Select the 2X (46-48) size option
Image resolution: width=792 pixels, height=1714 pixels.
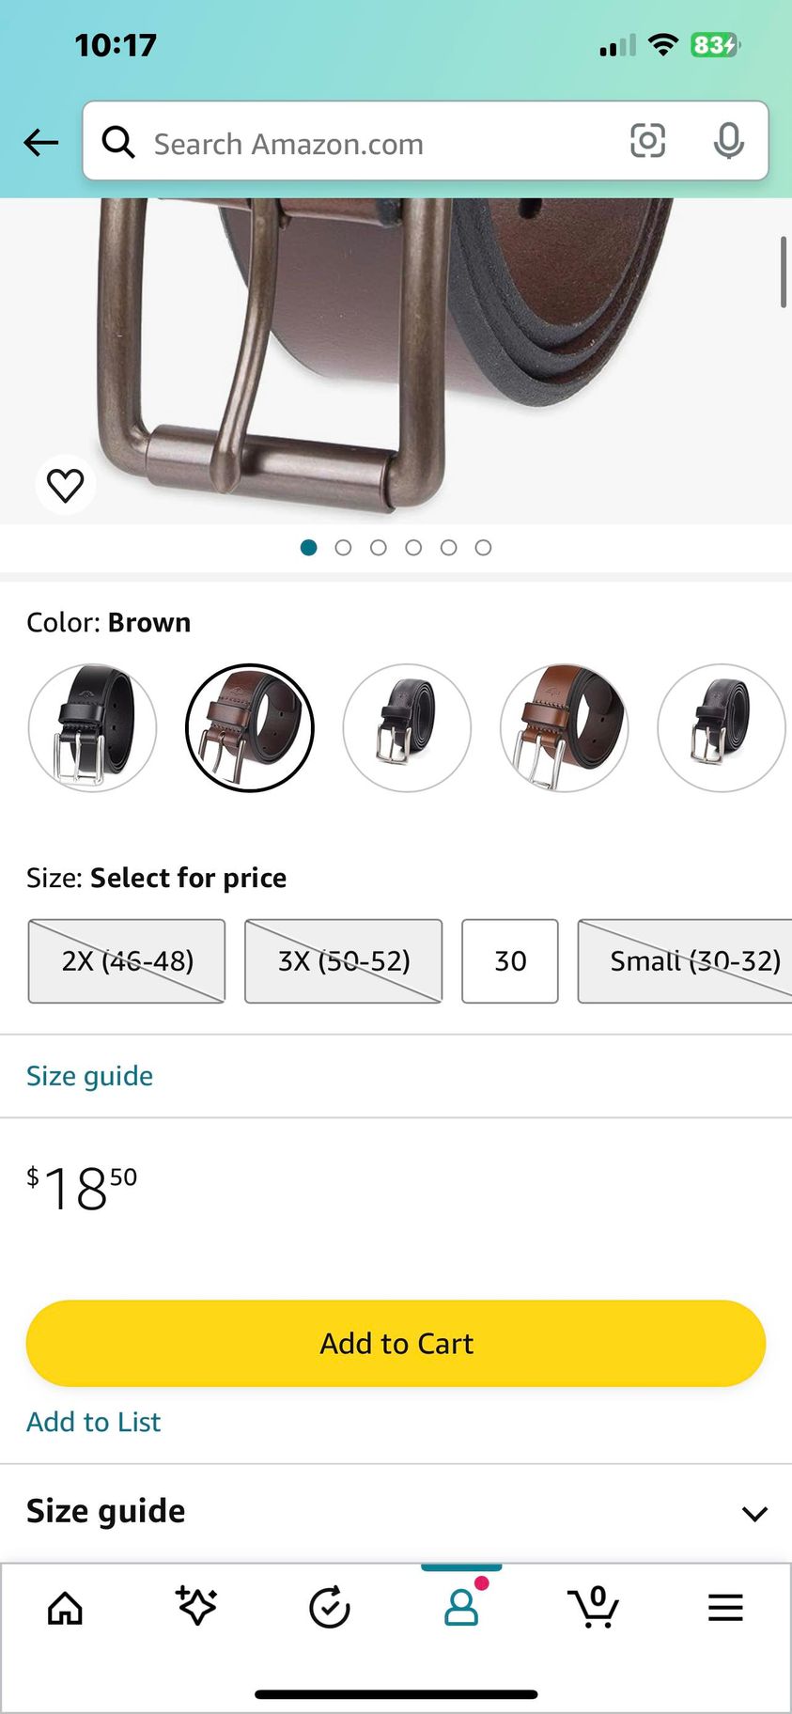[x=127, y=961]
